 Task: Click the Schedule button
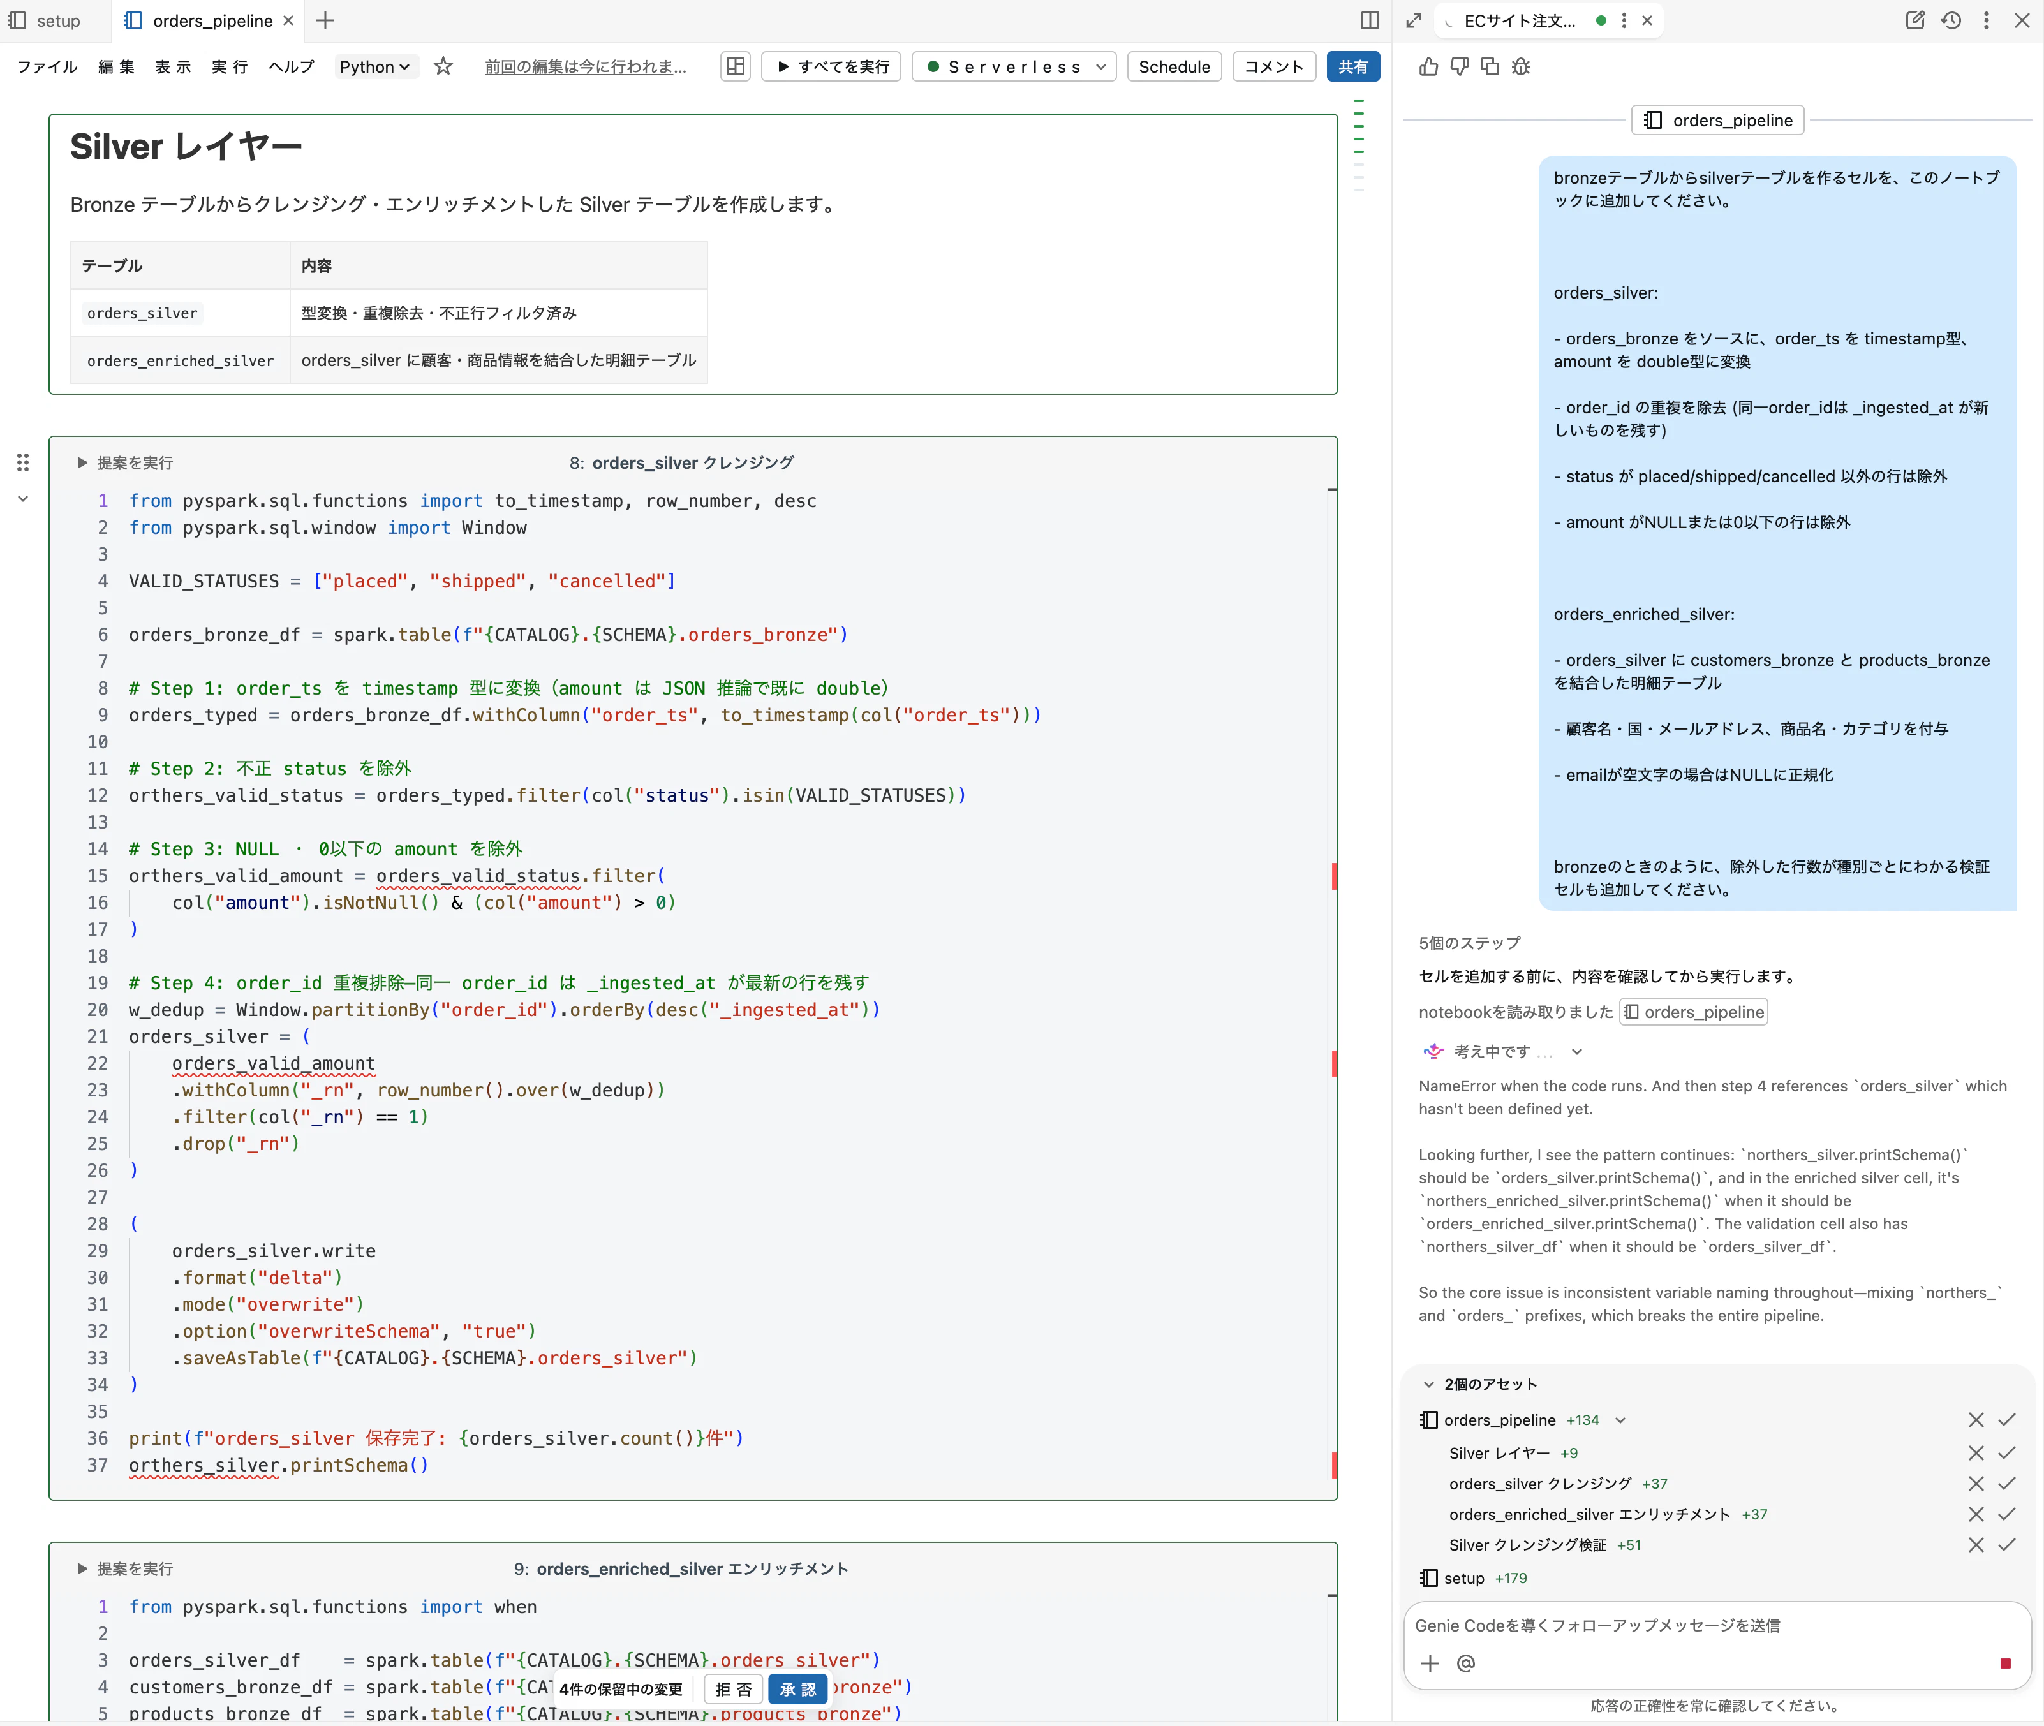pos(1174,66)
